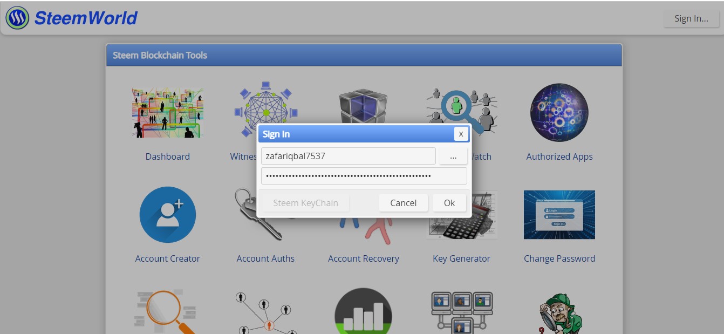The width and height of the screenshot is (724, 334).
Task: Open the Dashboard tool icon
Action: pos(167,113)
